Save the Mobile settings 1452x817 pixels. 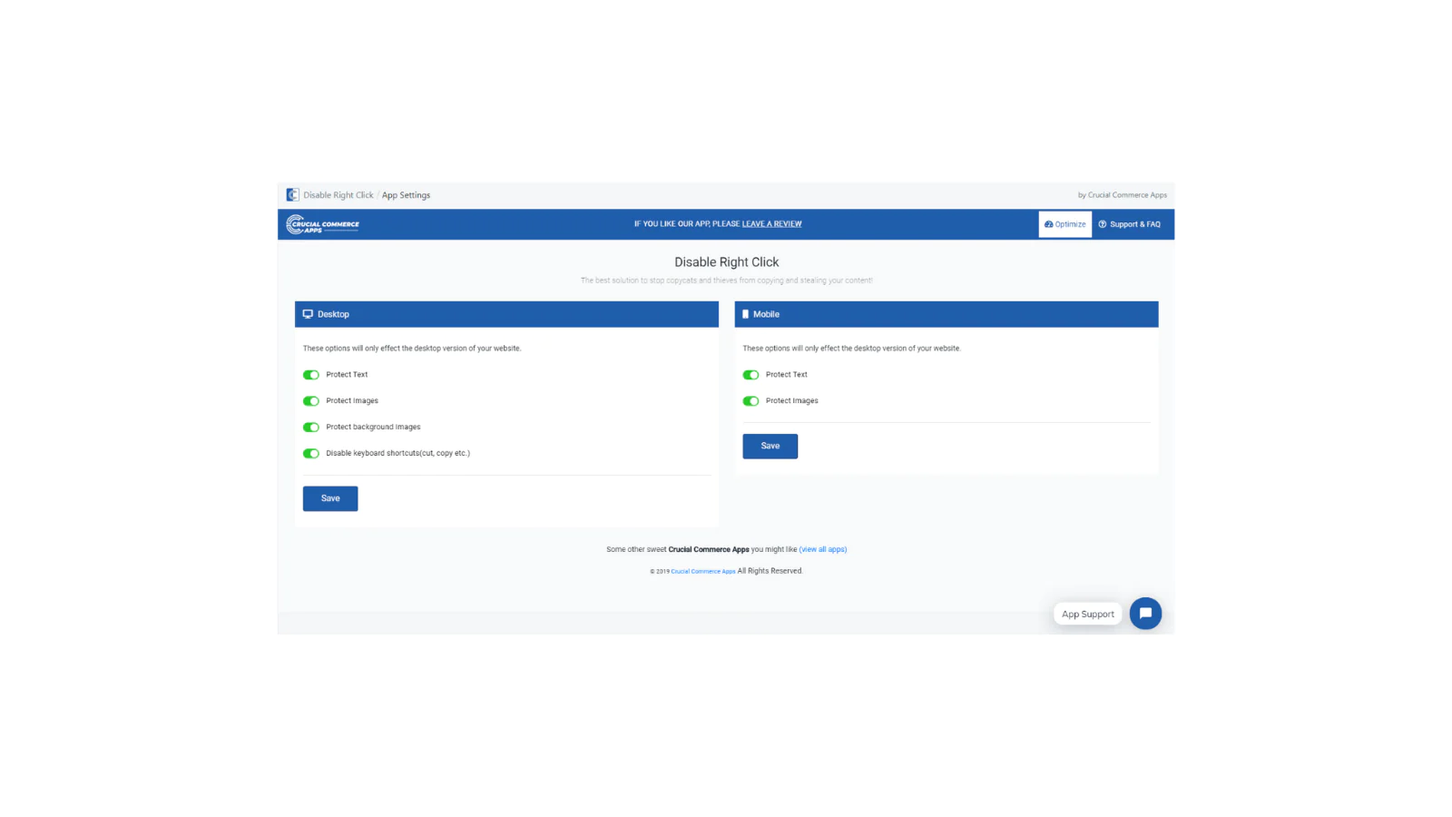tap(770, 446)
